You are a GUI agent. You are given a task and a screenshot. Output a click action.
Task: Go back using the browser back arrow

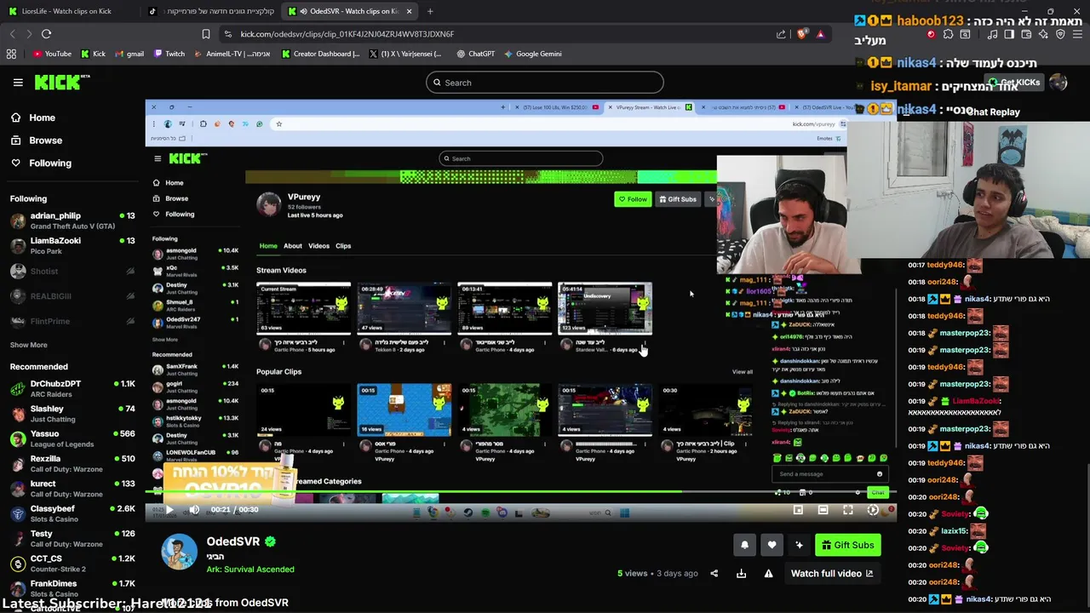point(12,34)
